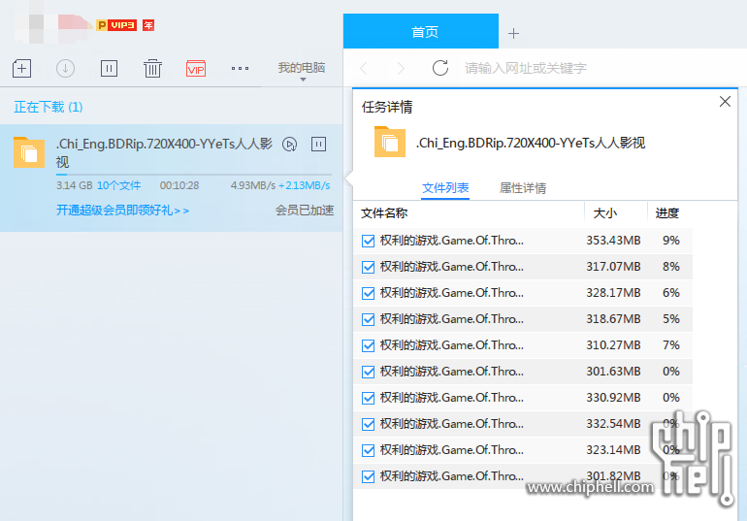
Task: Select the file name in the 317.07MB row
Action: pos(452,267)
